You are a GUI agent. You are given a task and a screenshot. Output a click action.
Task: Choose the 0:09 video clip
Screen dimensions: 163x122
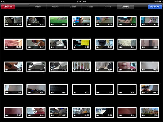tap(81, 112)
